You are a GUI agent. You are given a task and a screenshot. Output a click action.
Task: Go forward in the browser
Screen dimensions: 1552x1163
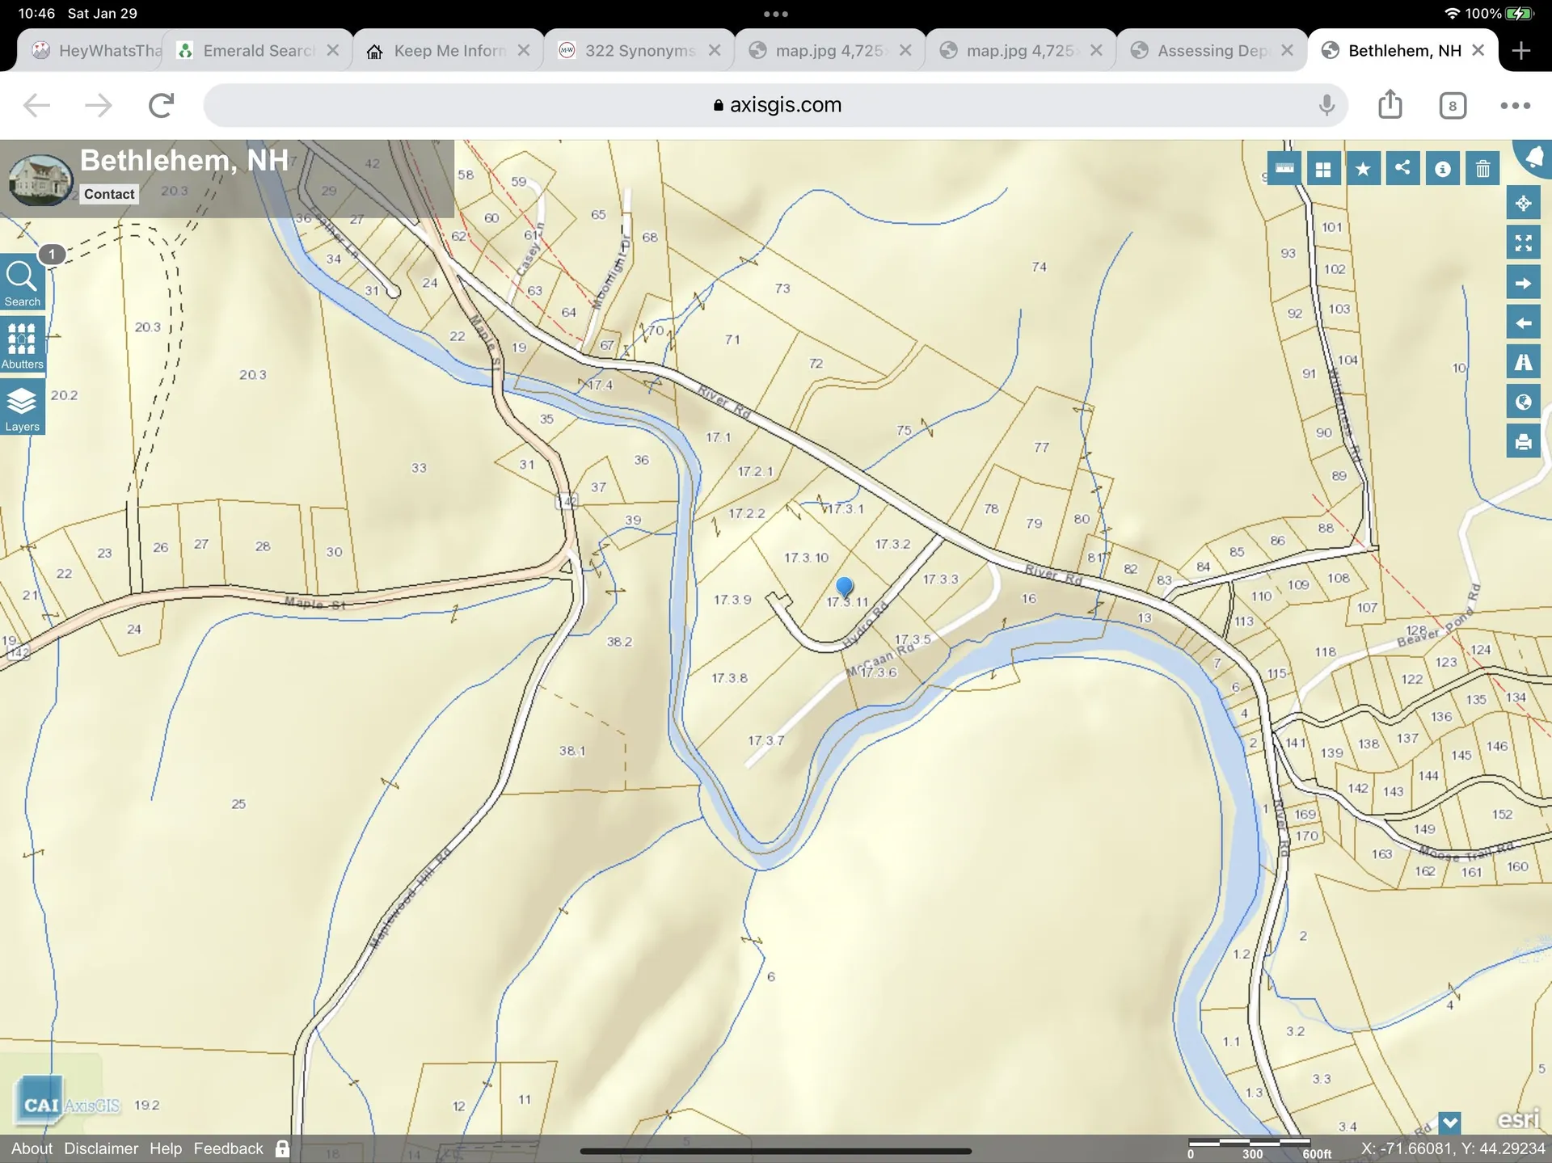point(99,105)
